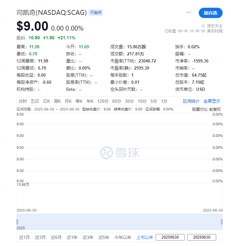Click the 成交额 value 217.81万
This screenshot has height=246, width=231.
point(135,54)
